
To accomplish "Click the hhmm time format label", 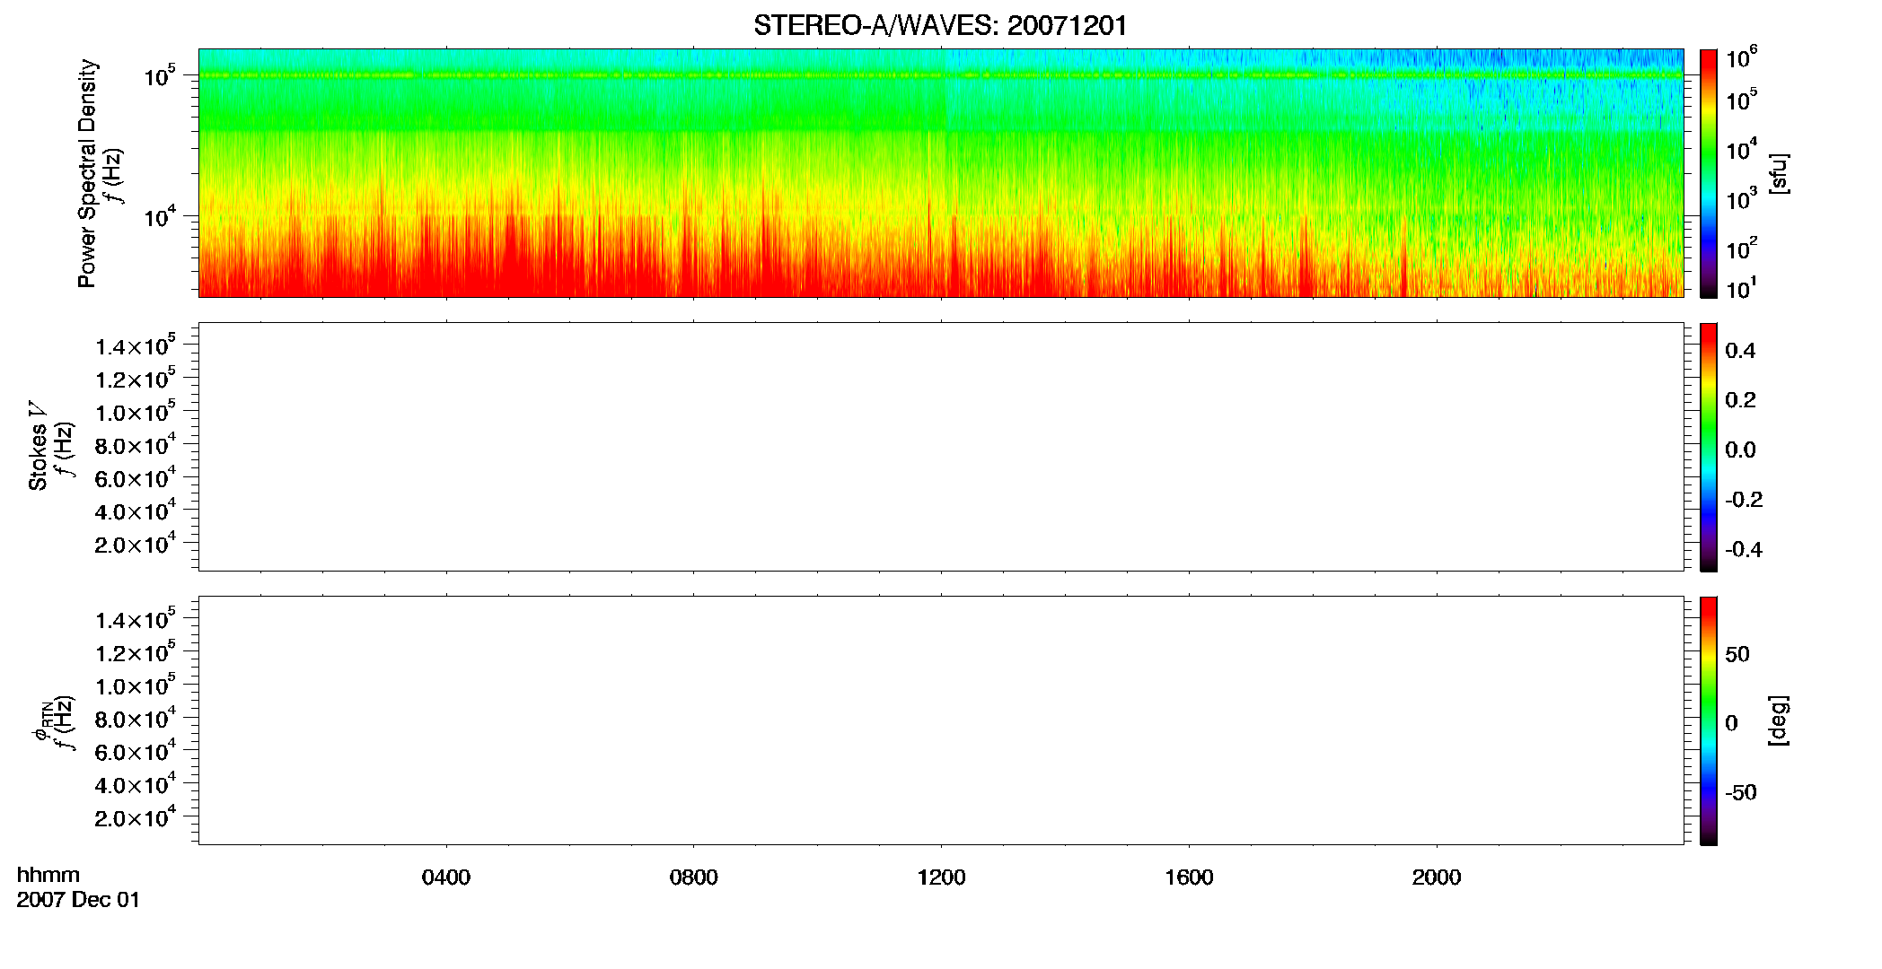I will click(x=48, y=875).
